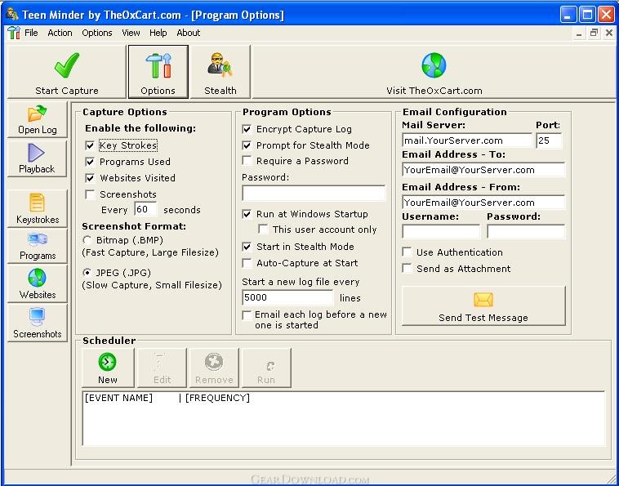619x486 pixels.
Task: Activate the Stealth agent toolbar button
Action: pos(220,71)
